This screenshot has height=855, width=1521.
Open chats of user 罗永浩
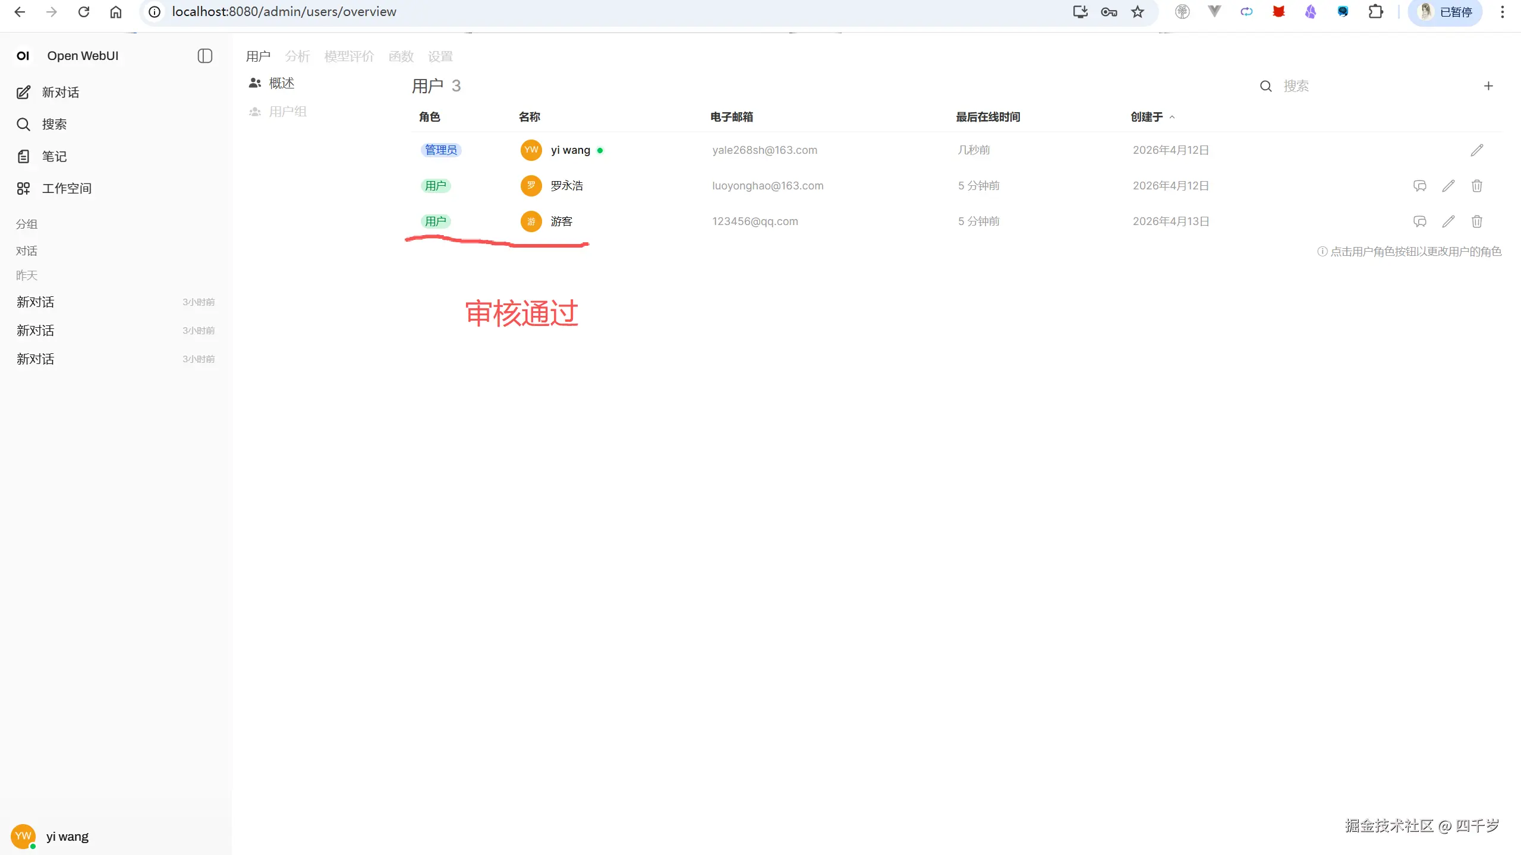coord(1419,186)
